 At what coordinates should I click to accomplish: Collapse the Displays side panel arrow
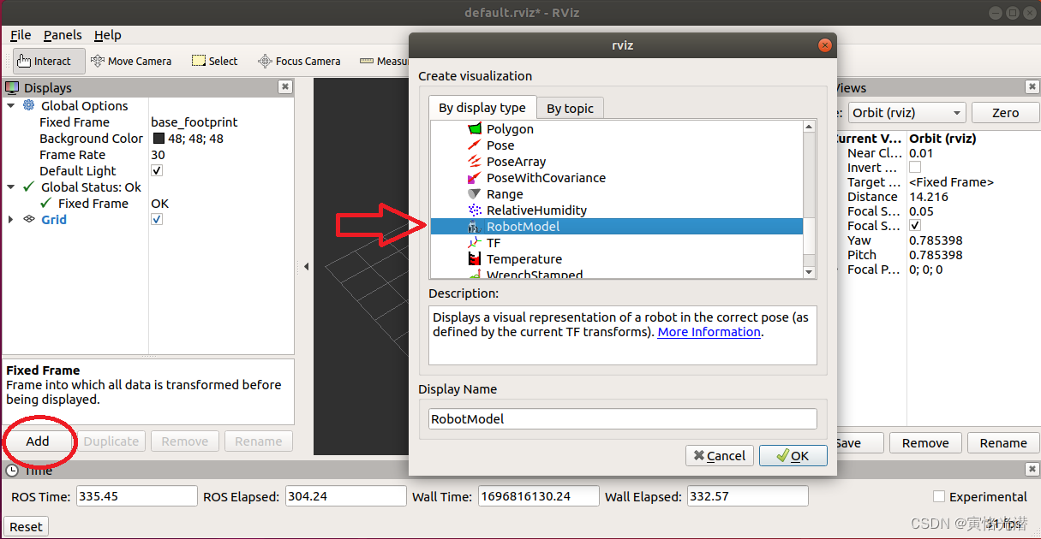click(307, 267)
